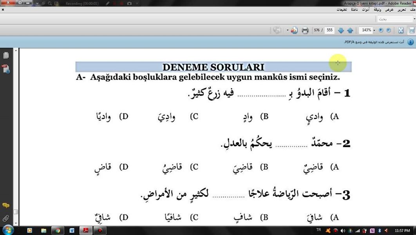Open the Comments panel icon in sidebar
Screen dimensions: 416x235
coord(6,206)
